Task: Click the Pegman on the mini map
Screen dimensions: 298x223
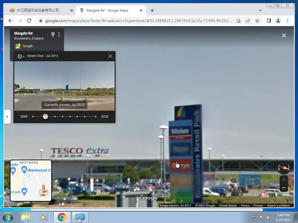Action: click(44, 190)
